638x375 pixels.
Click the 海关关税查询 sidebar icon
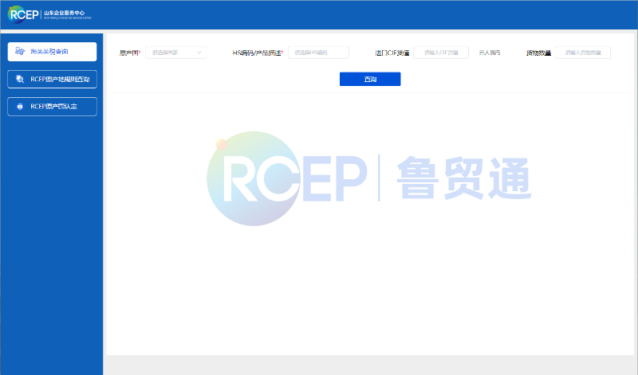(x=19, y=52)
